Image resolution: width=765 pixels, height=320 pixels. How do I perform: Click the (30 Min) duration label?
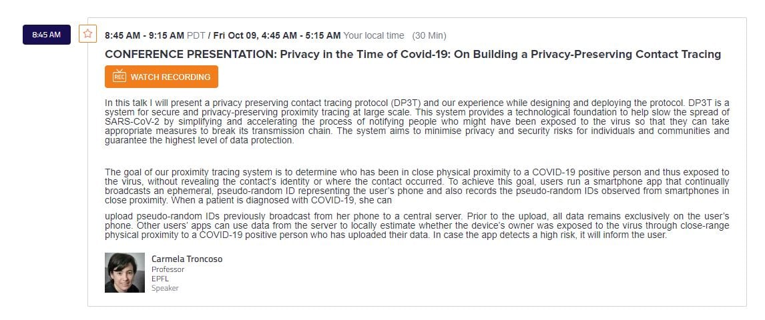429,35
